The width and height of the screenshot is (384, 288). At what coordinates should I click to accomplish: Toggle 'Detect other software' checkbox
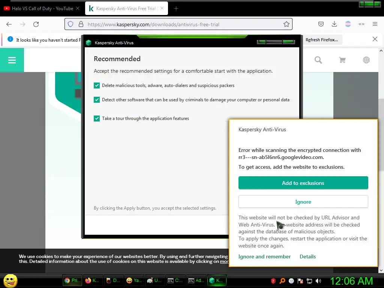[x=97, y=100]
